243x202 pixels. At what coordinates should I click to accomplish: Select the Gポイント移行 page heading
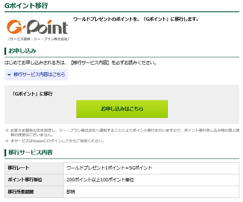[x=26, y=6]
